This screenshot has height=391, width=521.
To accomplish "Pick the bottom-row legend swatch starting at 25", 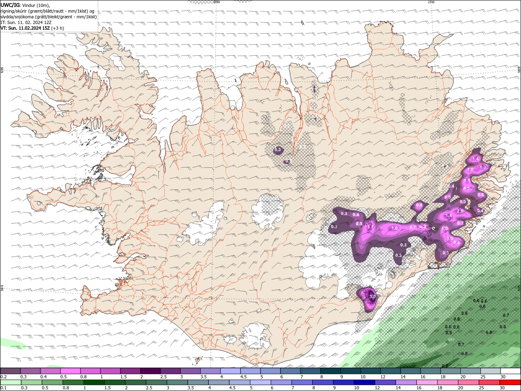I will [x=489, y=382].
